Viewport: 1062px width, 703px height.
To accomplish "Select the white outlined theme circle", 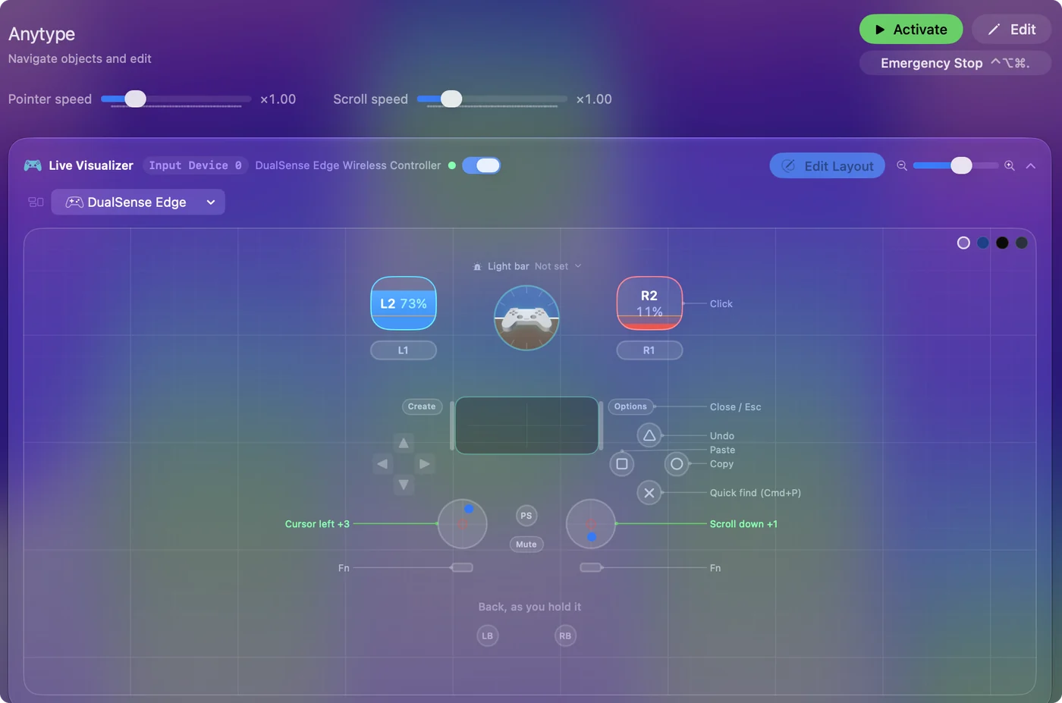I will (x=963, y=243).
